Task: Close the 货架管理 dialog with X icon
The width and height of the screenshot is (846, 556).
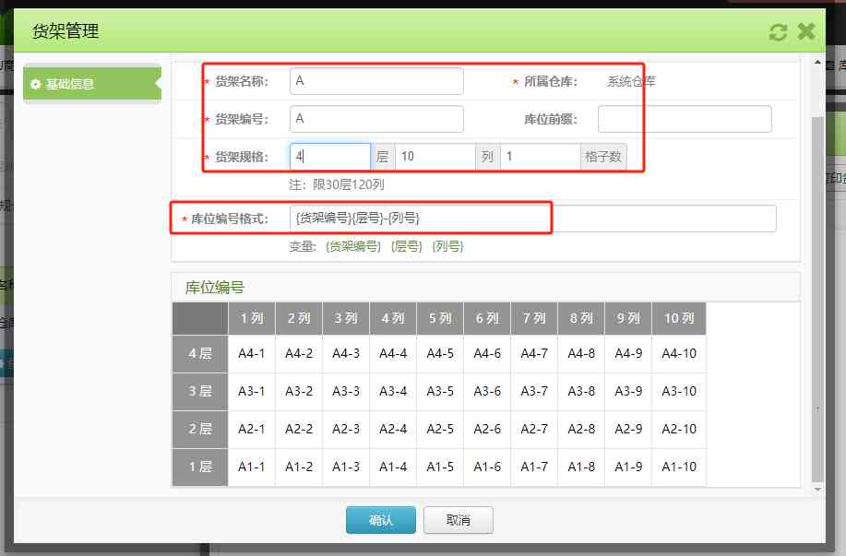Action: 806,32
